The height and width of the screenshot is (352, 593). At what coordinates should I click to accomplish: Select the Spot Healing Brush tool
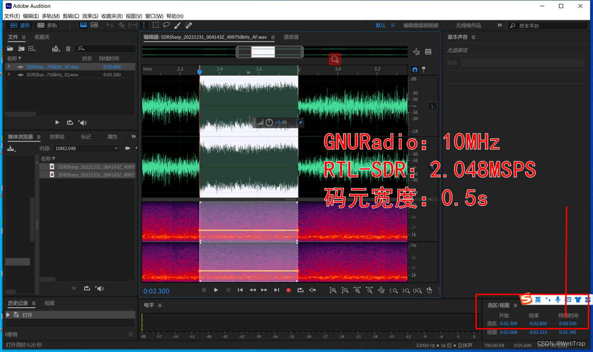[x=189, y=25]
